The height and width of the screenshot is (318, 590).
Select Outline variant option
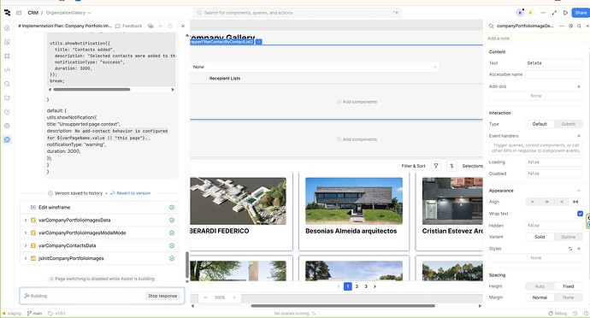click(568, 237)
